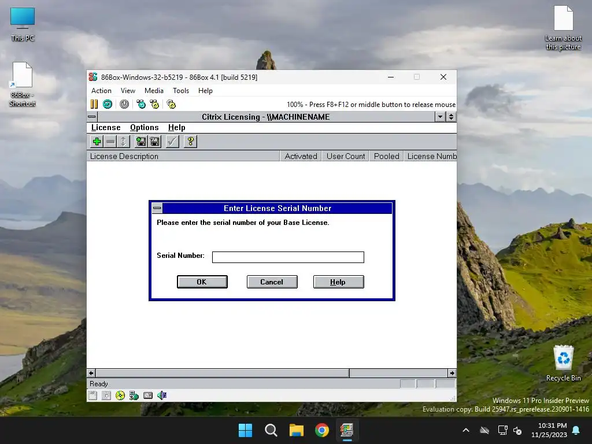Open Google Chrome from the taskbar
Screen dimensions: 592x444
coord(322,430)
